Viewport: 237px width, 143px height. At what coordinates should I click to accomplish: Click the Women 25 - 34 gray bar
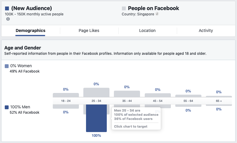[x=96, y=92]
